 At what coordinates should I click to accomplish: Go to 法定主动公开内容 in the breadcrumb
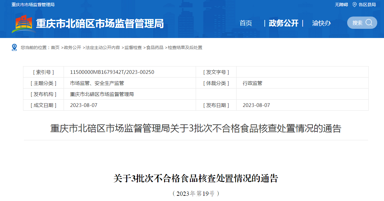pyautogui.click(x=103, y=47)
